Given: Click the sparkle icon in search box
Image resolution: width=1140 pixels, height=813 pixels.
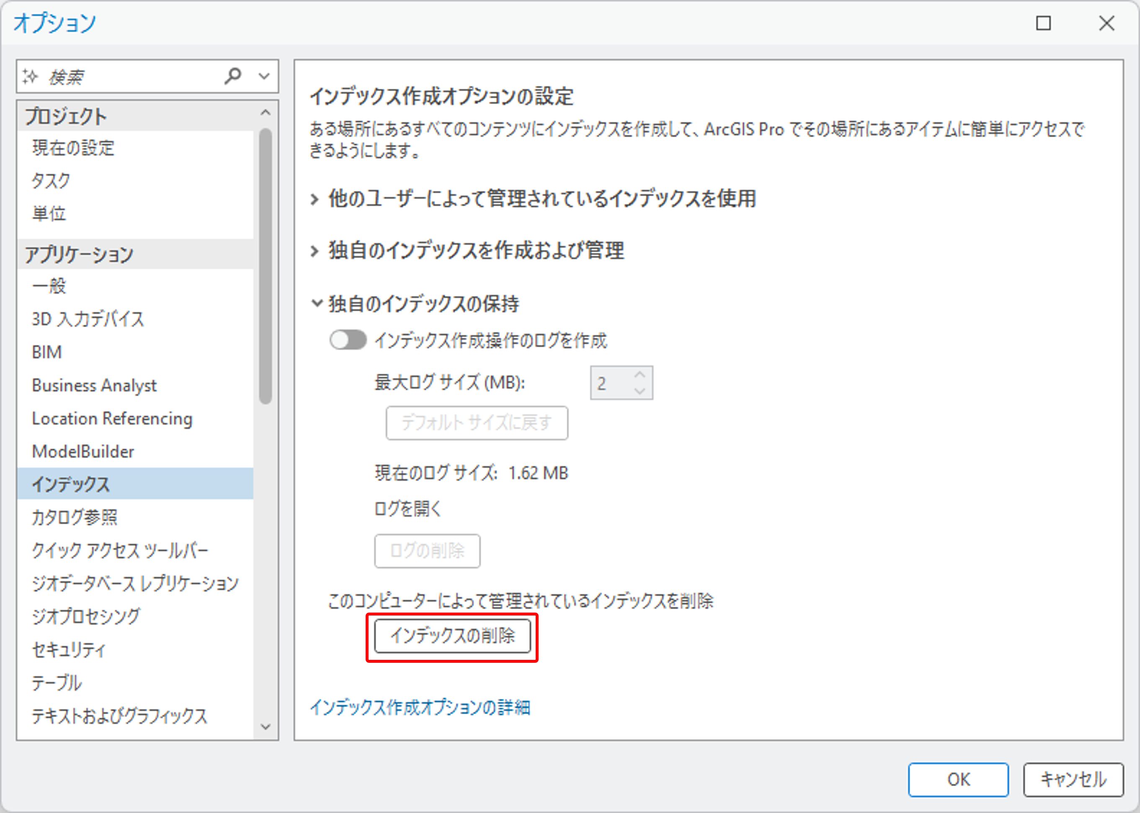Looking at the screenshot, I should (x=30, y=77).
